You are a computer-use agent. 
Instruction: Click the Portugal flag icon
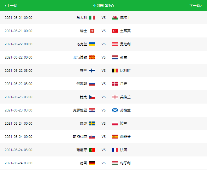point(92,150)
